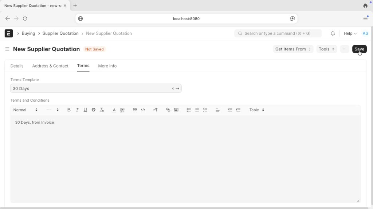This screenshot has width=373, height=209.
Task: Expand the Get Items From dropdown
Action: tap(293, 49)
